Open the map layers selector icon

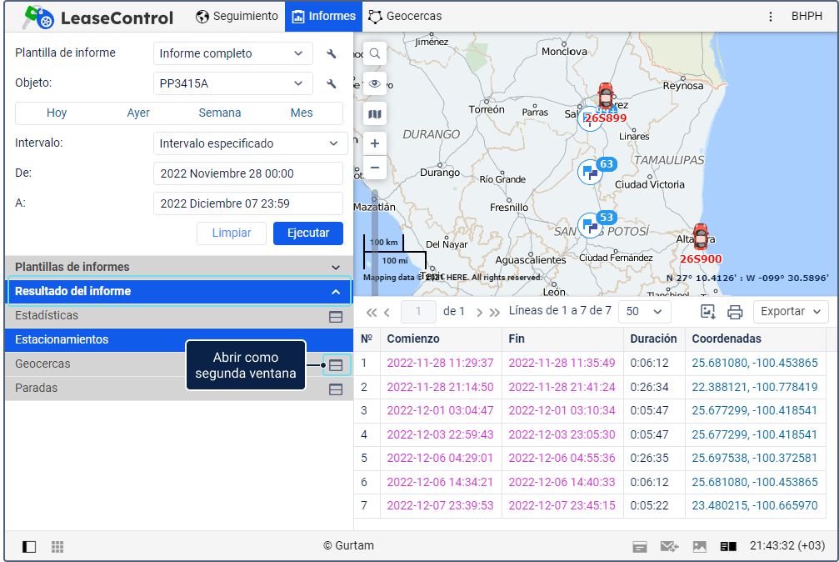tap(375, 113)
